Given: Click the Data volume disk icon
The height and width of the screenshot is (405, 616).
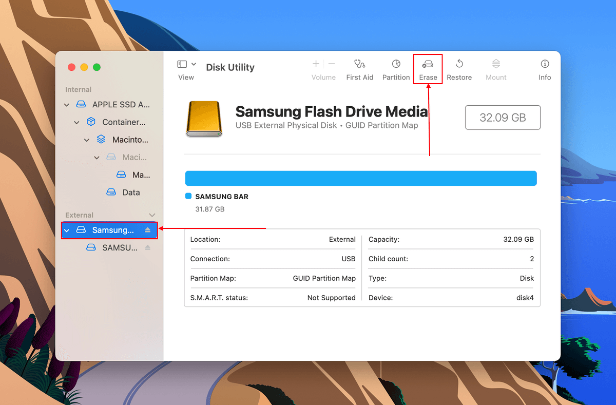Looking at the screenshot, I should click(111, 192).
